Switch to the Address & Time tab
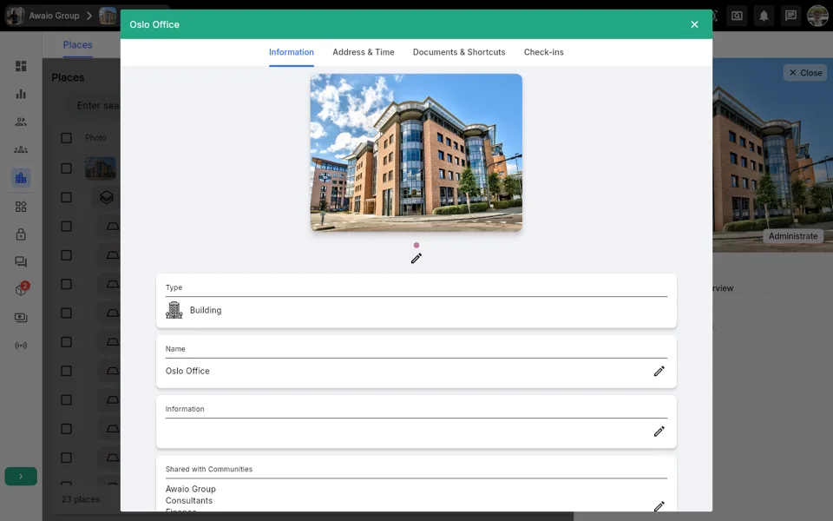 point(364,52)
